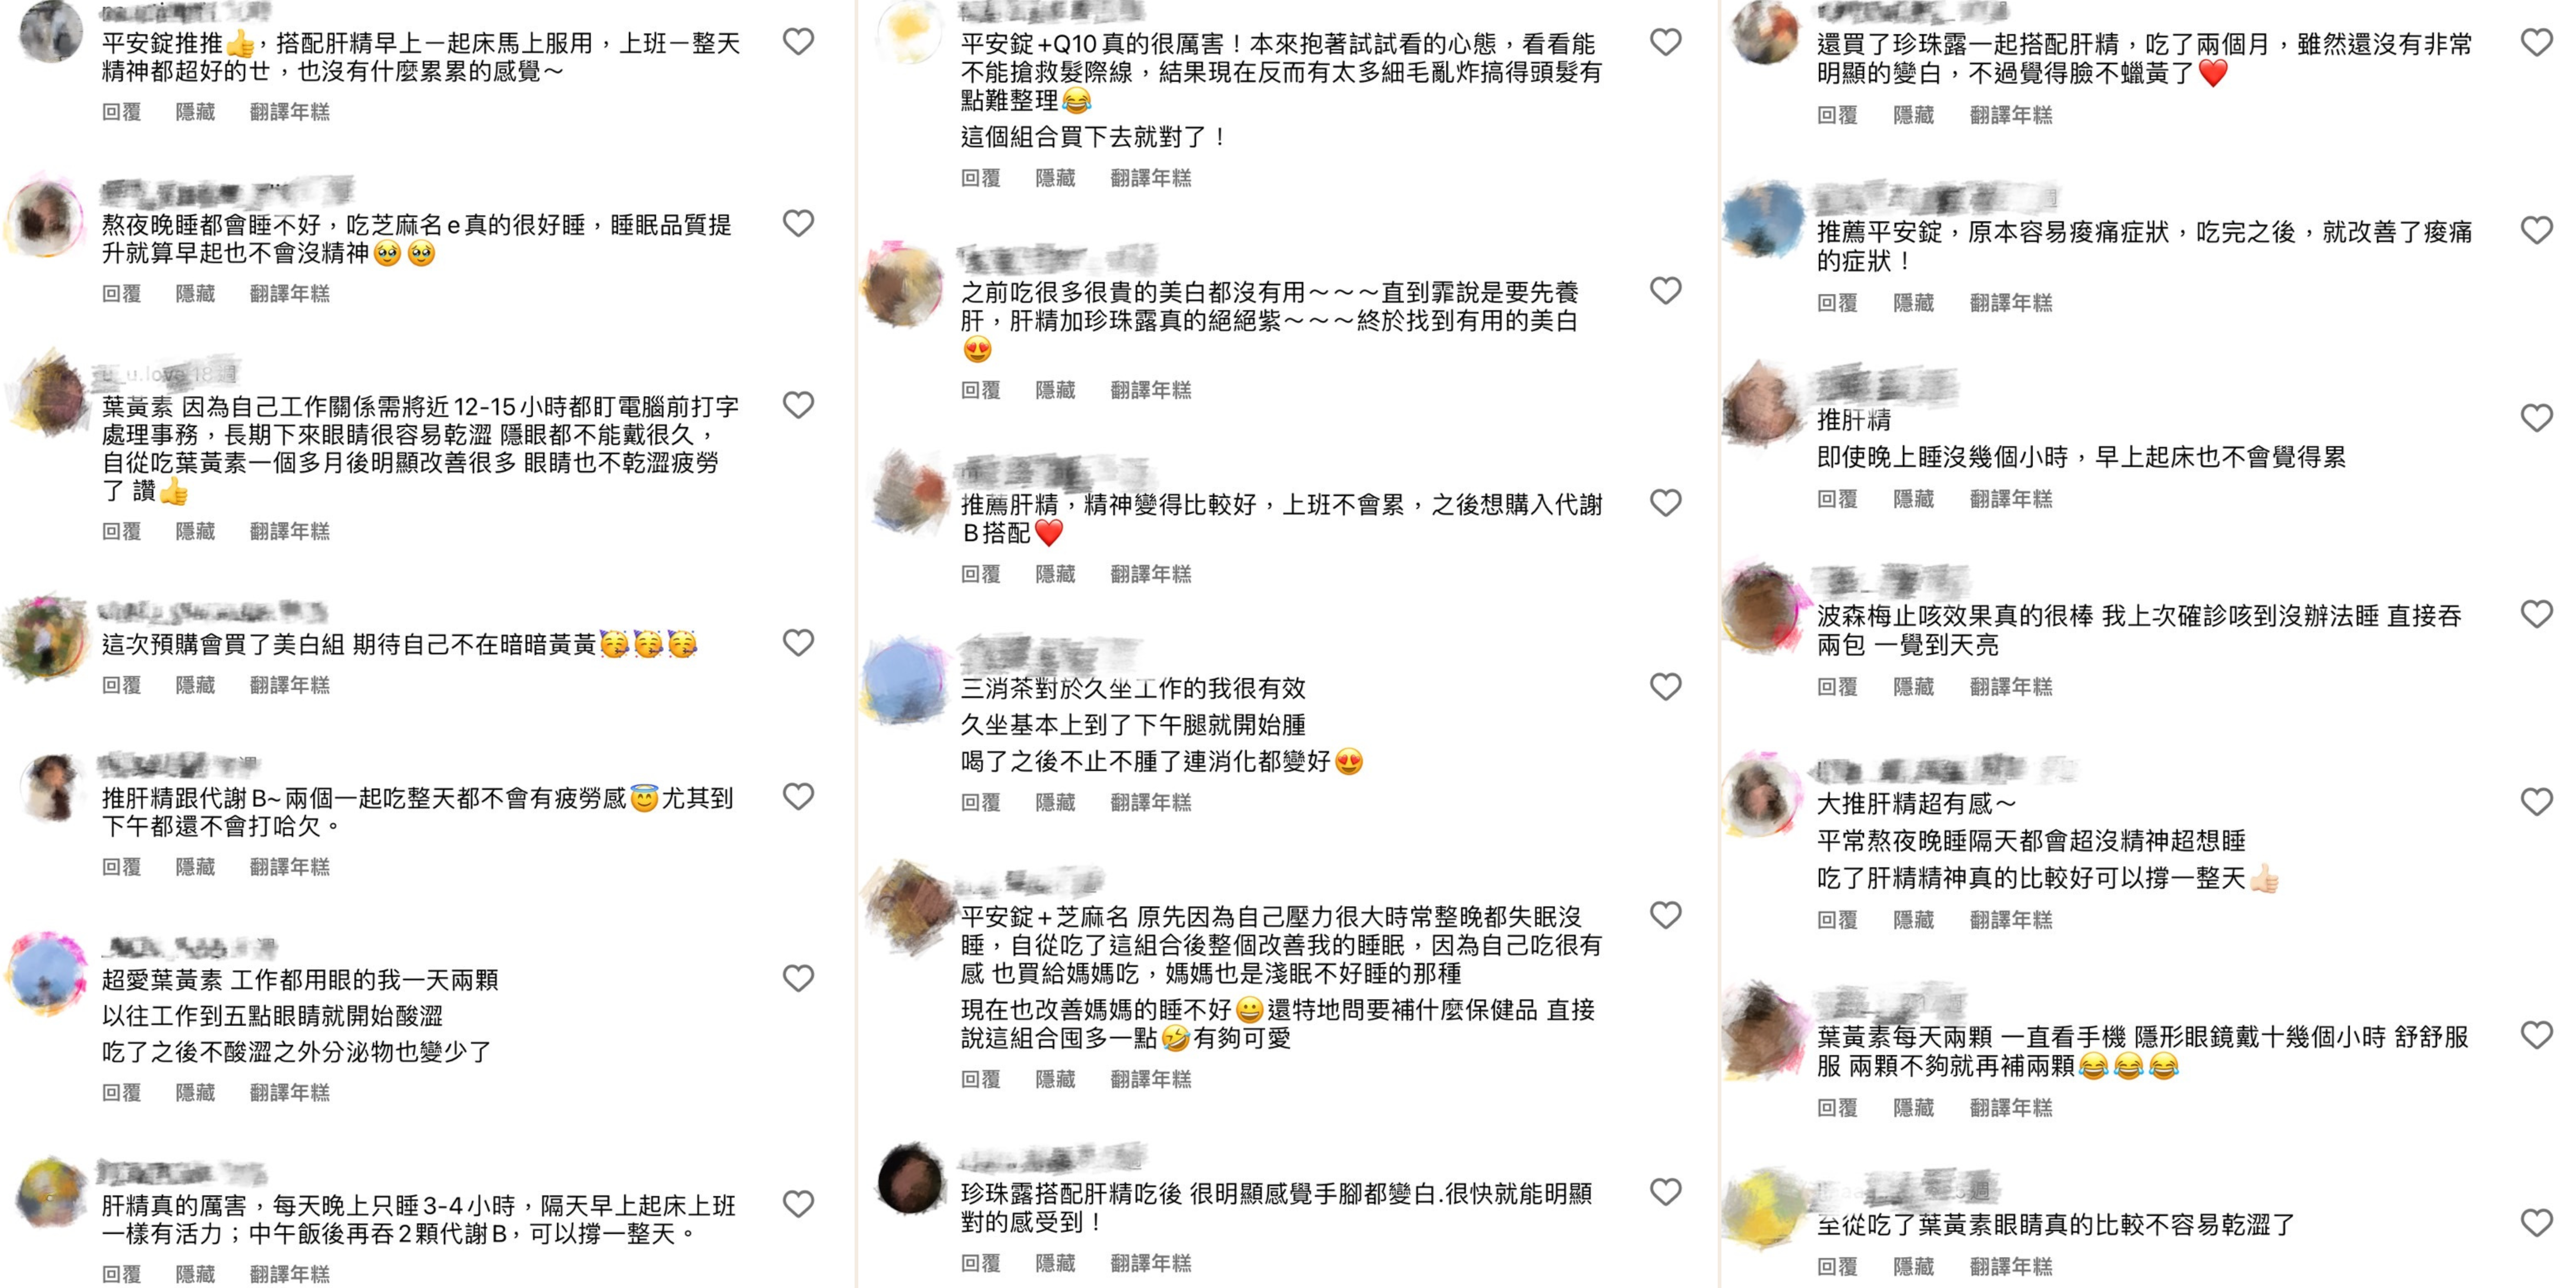The height and width of the screenshot is (1288, 2576).
Task: Hide the 平安錠+Q10 comment
Action: pyautogui.click(x=1055, y=178)
